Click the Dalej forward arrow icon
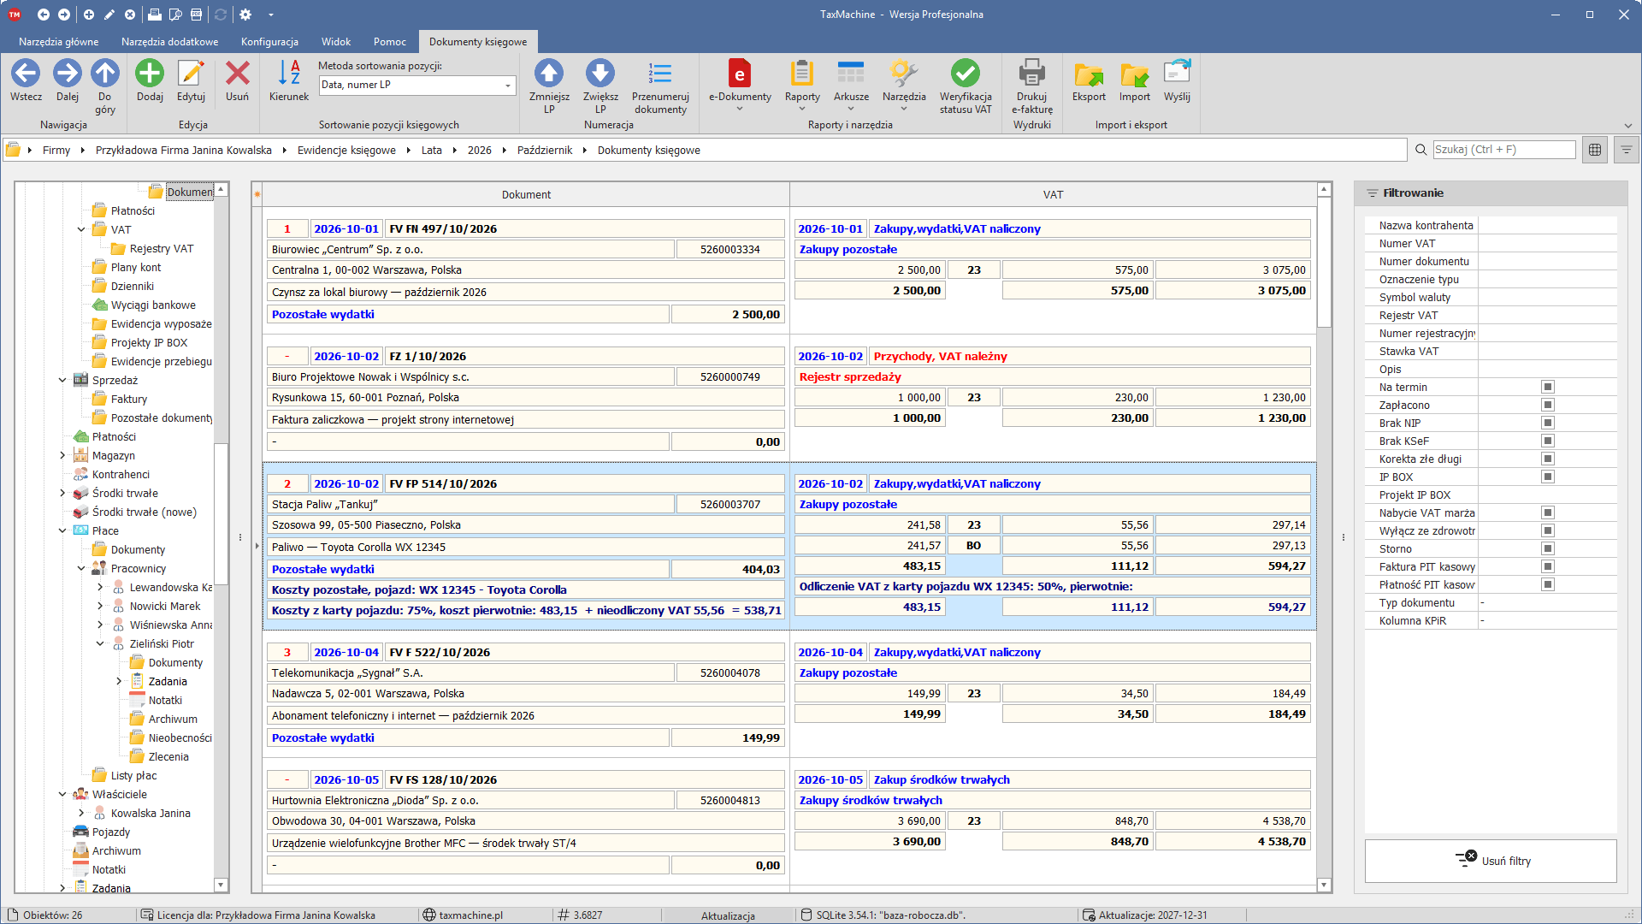 [x=68, y=74]
